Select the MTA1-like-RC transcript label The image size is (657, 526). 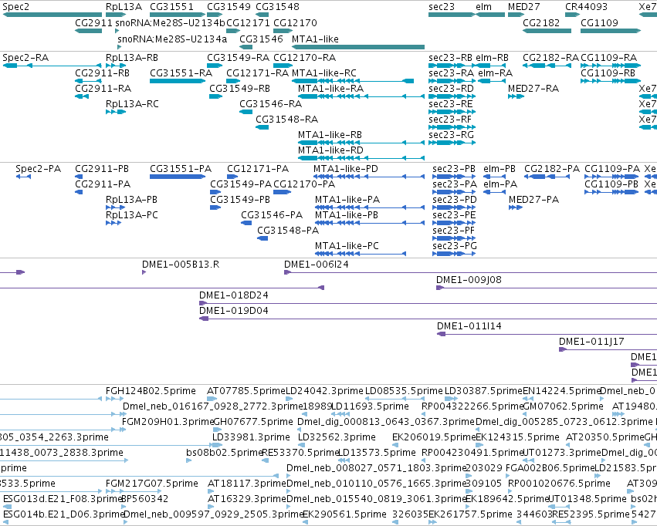[x=324, y=73]
